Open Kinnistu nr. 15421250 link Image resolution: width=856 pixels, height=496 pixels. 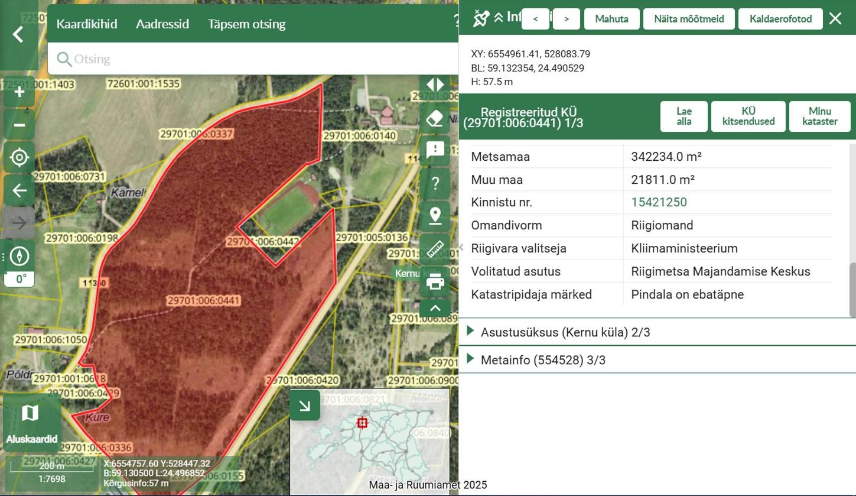(659, 202)
